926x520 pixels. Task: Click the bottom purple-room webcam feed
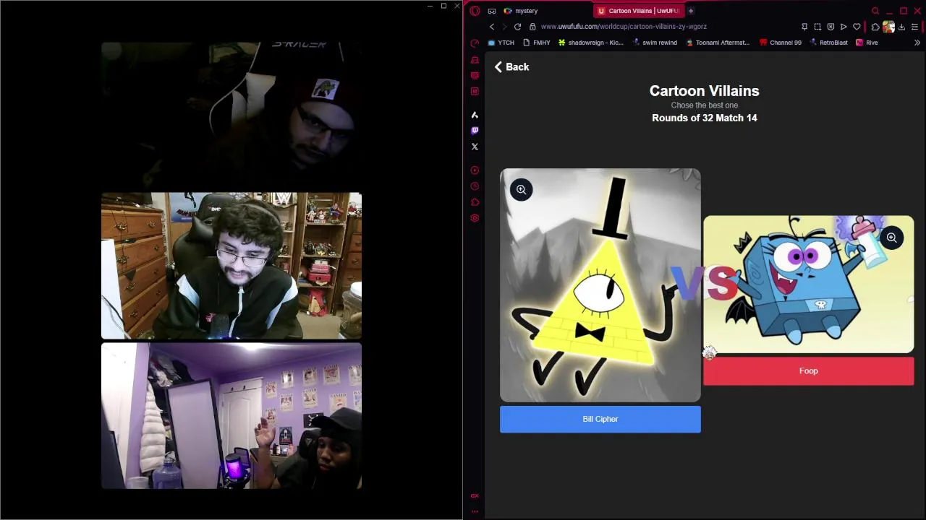point(231,416)
